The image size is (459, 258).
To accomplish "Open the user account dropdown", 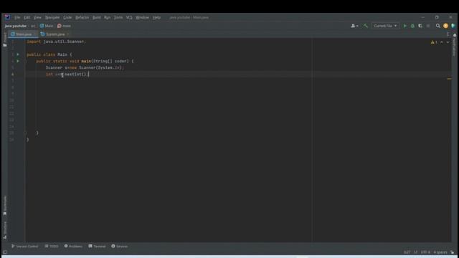I will pos(354,26).
